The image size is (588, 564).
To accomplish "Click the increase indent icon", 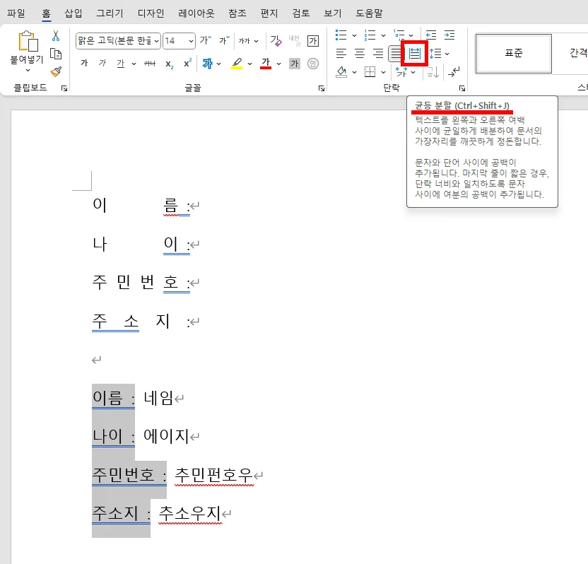I will coord(450,34).
